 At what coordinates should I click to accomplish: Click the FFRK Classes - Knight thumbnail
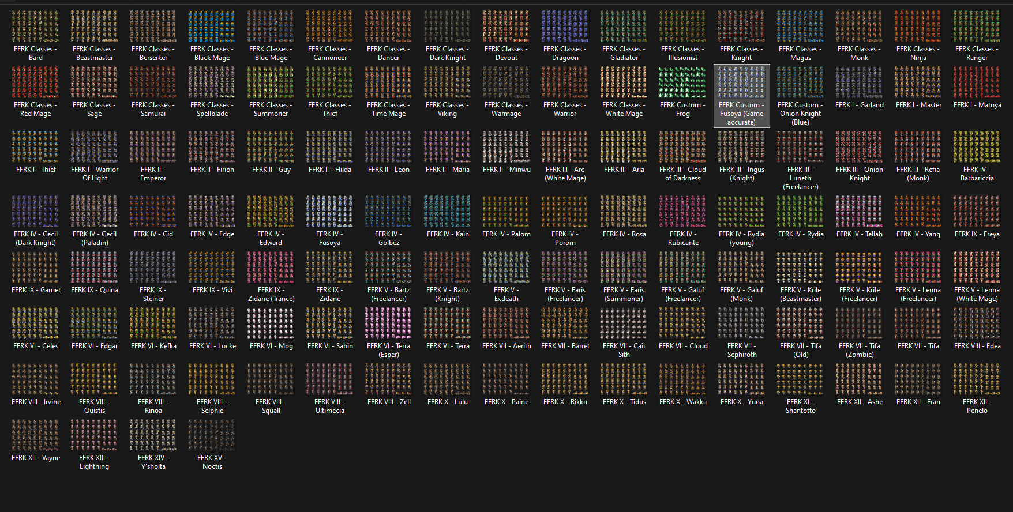(742, 27)
